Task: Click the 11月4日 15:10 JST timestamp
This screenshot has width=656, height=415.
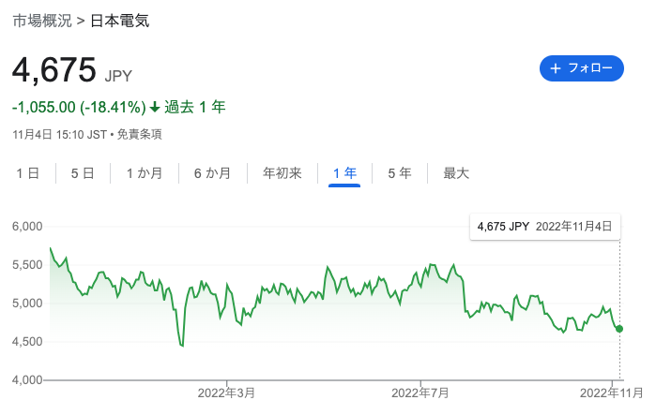Action: (59, 135)
